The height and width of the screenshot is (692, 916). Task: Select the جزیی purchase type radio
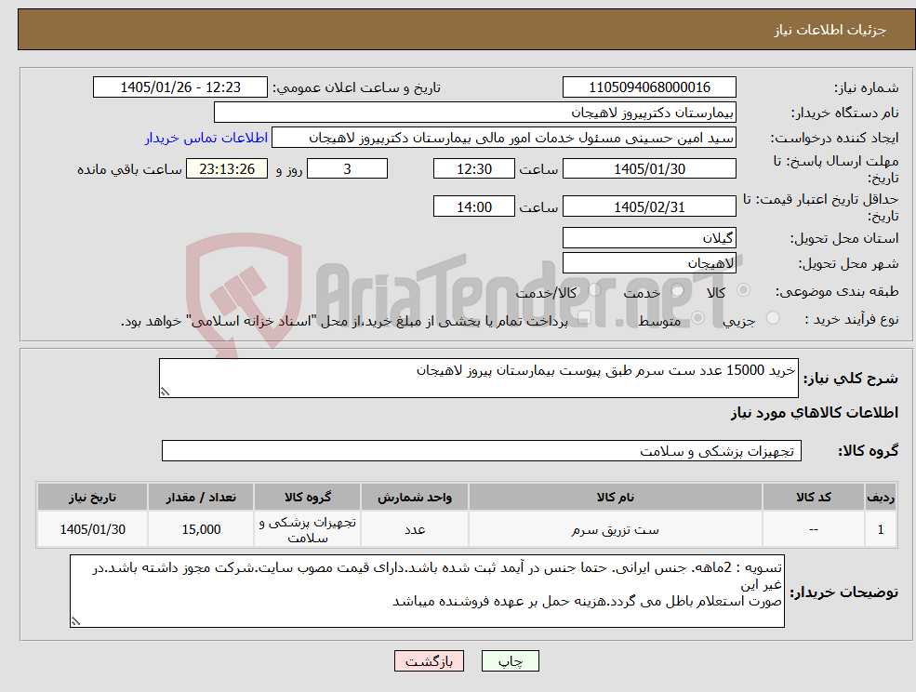click(772, 318)
